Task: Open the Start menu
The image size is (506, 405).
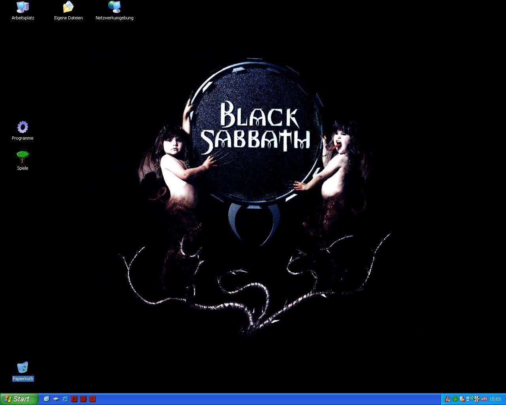Action: 19,399
